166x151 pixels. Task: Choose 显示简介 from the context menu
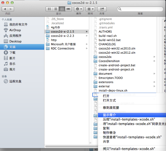click(132, 115)
